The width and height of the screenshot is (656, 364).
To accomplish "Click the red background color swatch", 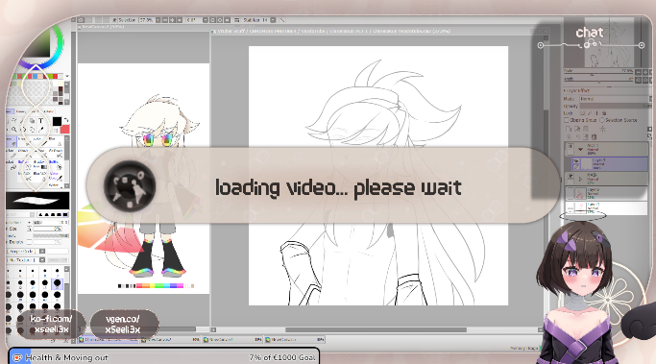I will (x=65, y=130).
